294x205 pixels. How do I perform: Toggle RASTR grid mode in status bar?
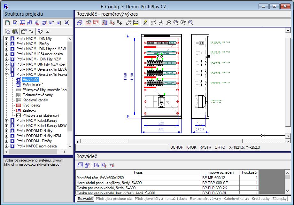pyautogui.click(x=205, y=147)
